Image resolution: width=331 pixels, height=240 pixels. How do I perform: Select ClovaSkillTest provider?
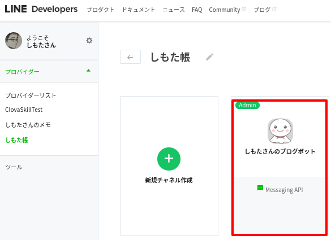click(x=24, y=110)
